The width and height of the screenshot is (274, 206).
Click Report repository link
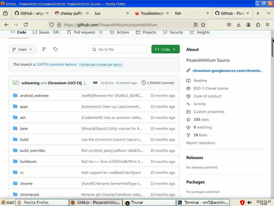[201, 143]
